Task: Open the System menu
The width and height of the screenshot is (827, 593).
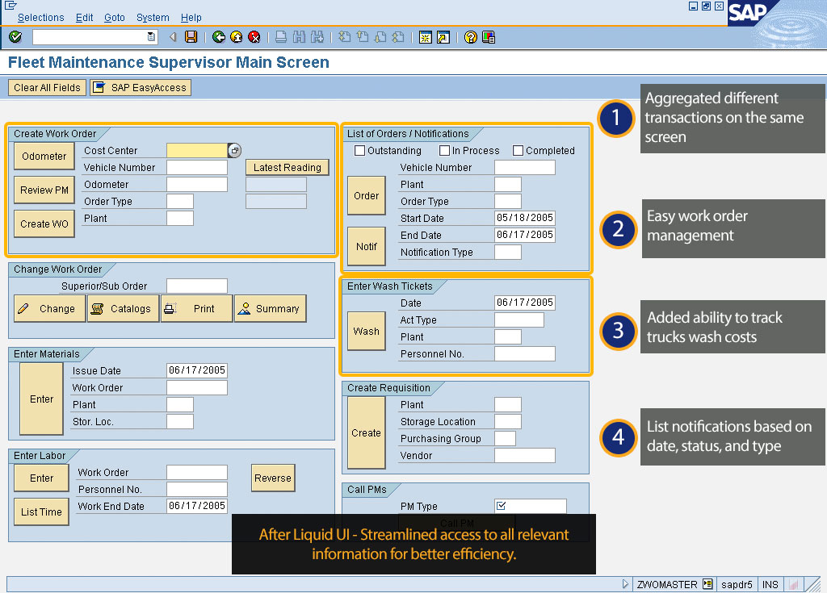Action: click(153, 18)
